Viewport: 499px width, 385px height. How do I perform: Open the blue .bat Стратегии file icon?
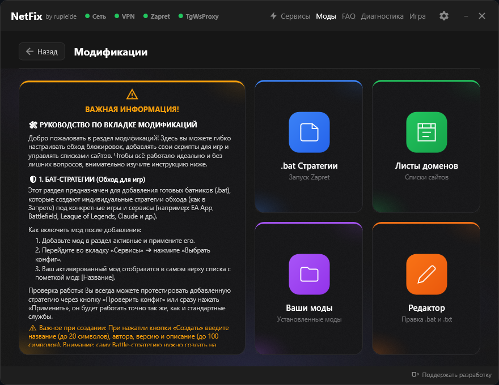(309, 132)
